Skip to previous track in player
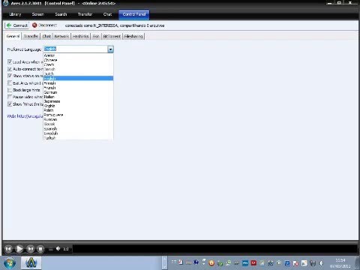 (8, 249)
